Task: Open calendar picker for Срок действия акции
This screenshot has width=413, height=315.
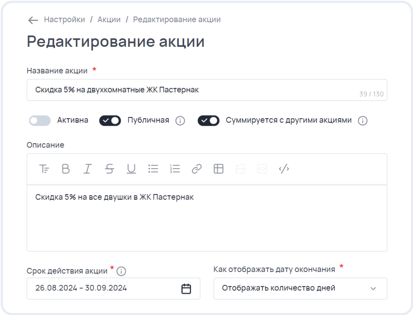Action: pos(186,289)
